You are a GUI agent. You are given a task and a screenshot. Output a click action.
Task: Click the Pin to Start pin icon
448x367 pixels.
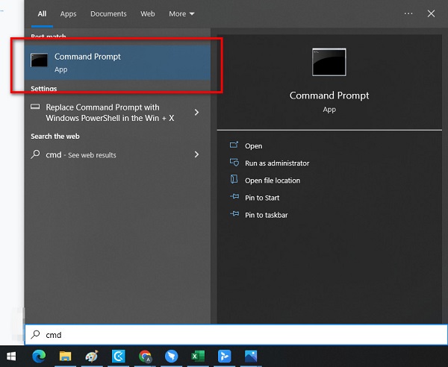click(234, 197)
